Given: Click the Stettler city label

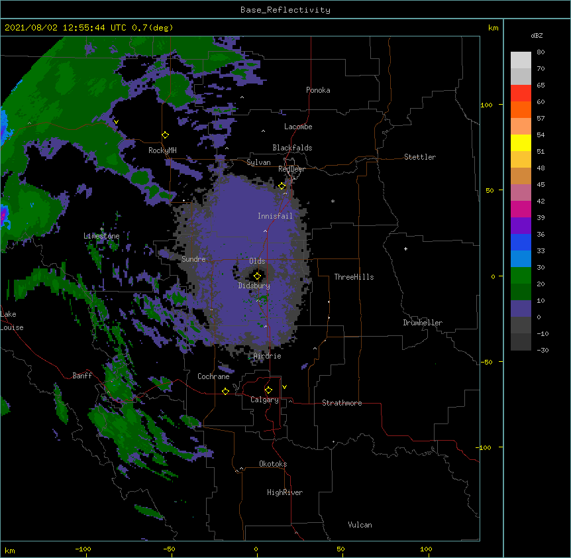Looking at the screenshot, I should pos(420,157).
